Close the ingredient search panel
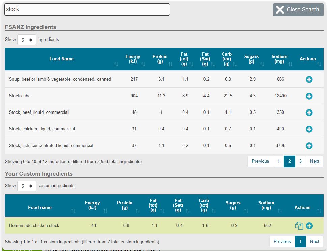The image size is (327, 251). tap(298, 10)
